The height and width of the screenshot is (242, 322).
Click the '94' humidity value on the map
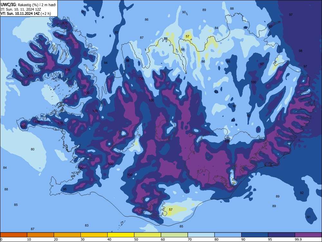coord(106,63)
